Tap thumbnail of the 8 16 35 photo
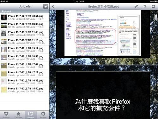Screen dimensions: 158x119 (4, 82)
